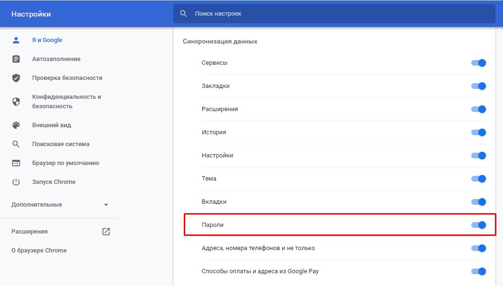Click the browser window icon for Браузер по умолчанию

coord(16,163)
